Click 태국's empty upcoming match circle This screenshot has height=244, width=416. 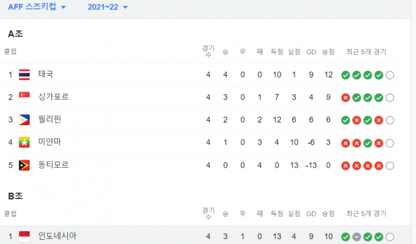[390, 75]
